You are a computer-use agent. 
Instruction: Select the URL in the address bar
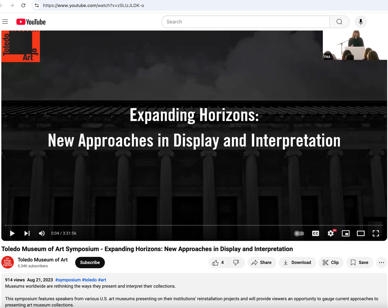coord(93,5)
